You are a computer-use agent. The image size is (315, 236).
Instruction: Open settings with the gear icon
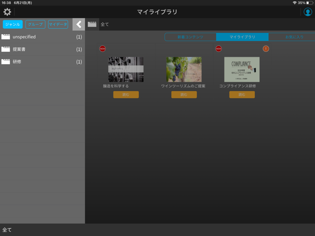click(7, 12)
